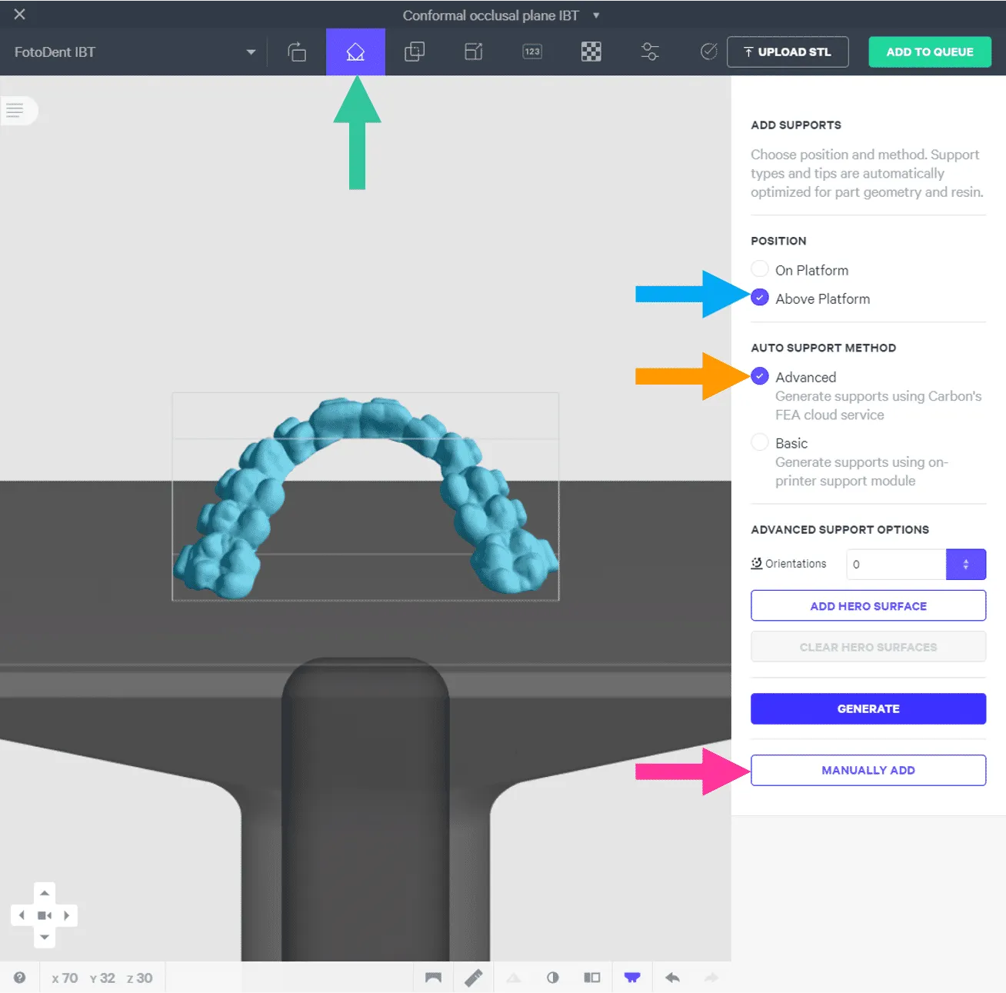Viewport: 1006px width, 993px height.
Task: Choose Advanced auto support method
Action: (759, 376)
